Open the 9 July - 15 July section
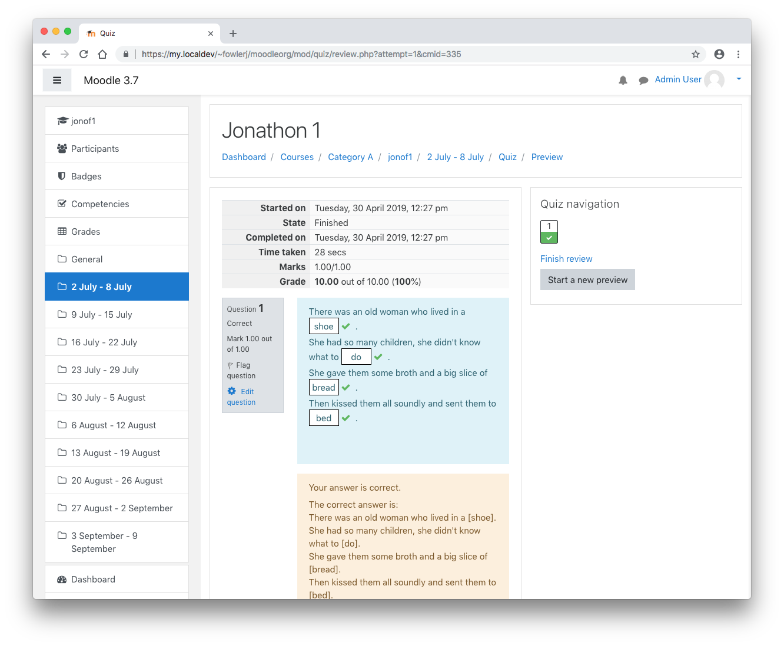The width and height of the screenshot is (784, 646). [117, 314]
